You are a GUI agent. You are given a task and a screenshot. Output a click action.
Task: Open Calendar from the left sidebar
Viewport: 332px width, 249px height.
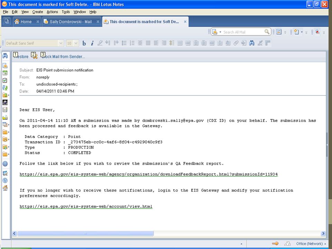pos(5,73)
